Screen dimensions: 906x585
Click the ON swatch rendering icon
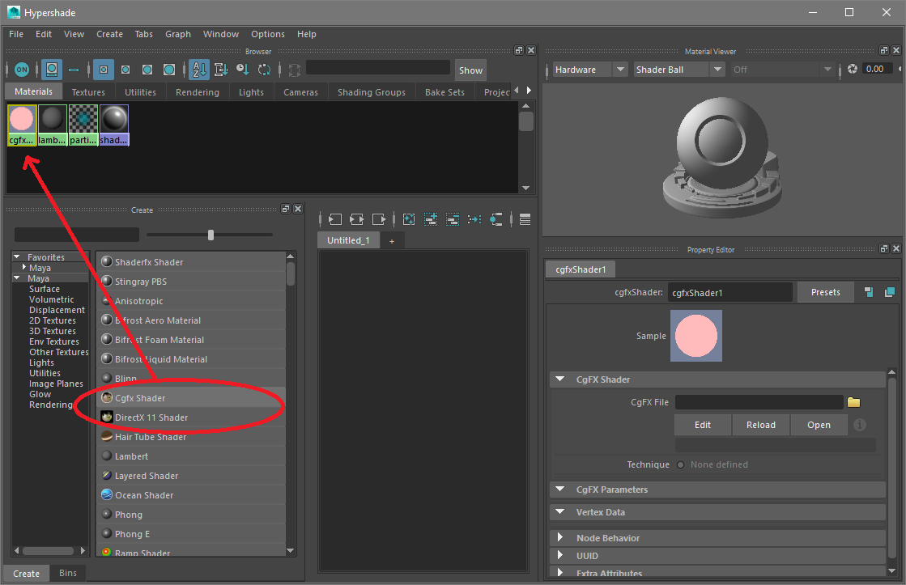pos(22,70)
